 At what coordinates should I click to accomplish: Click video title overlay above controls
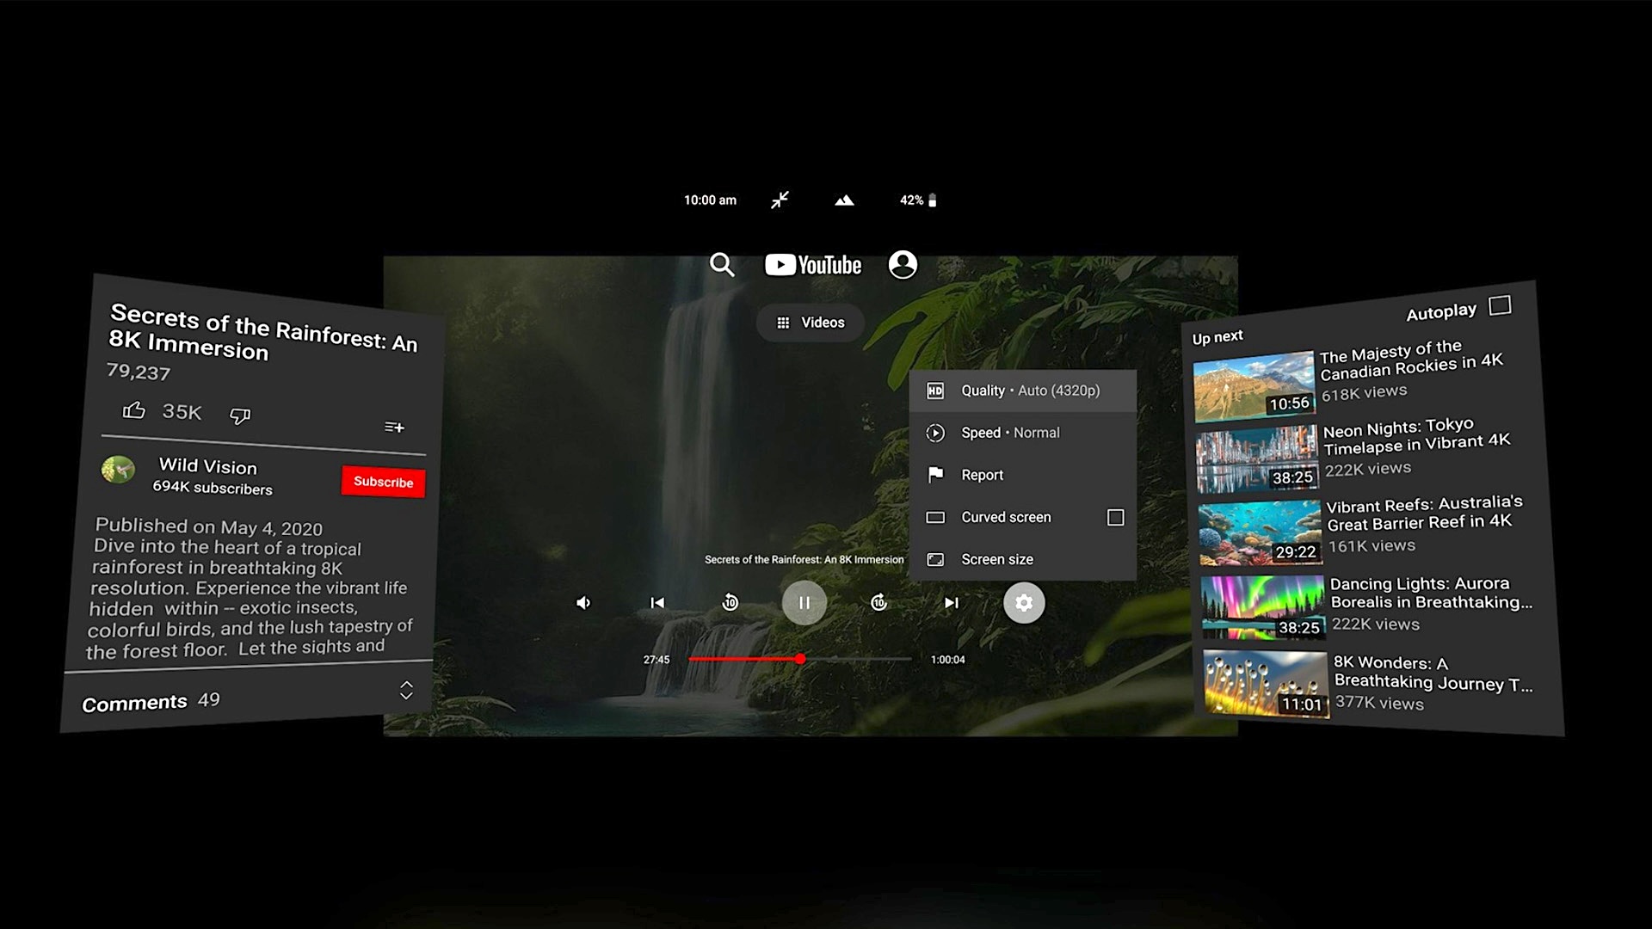tap(804, 559)
